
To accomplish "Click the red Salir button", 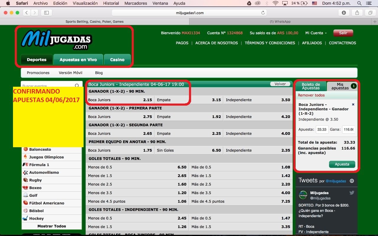I will click(343, 33).
